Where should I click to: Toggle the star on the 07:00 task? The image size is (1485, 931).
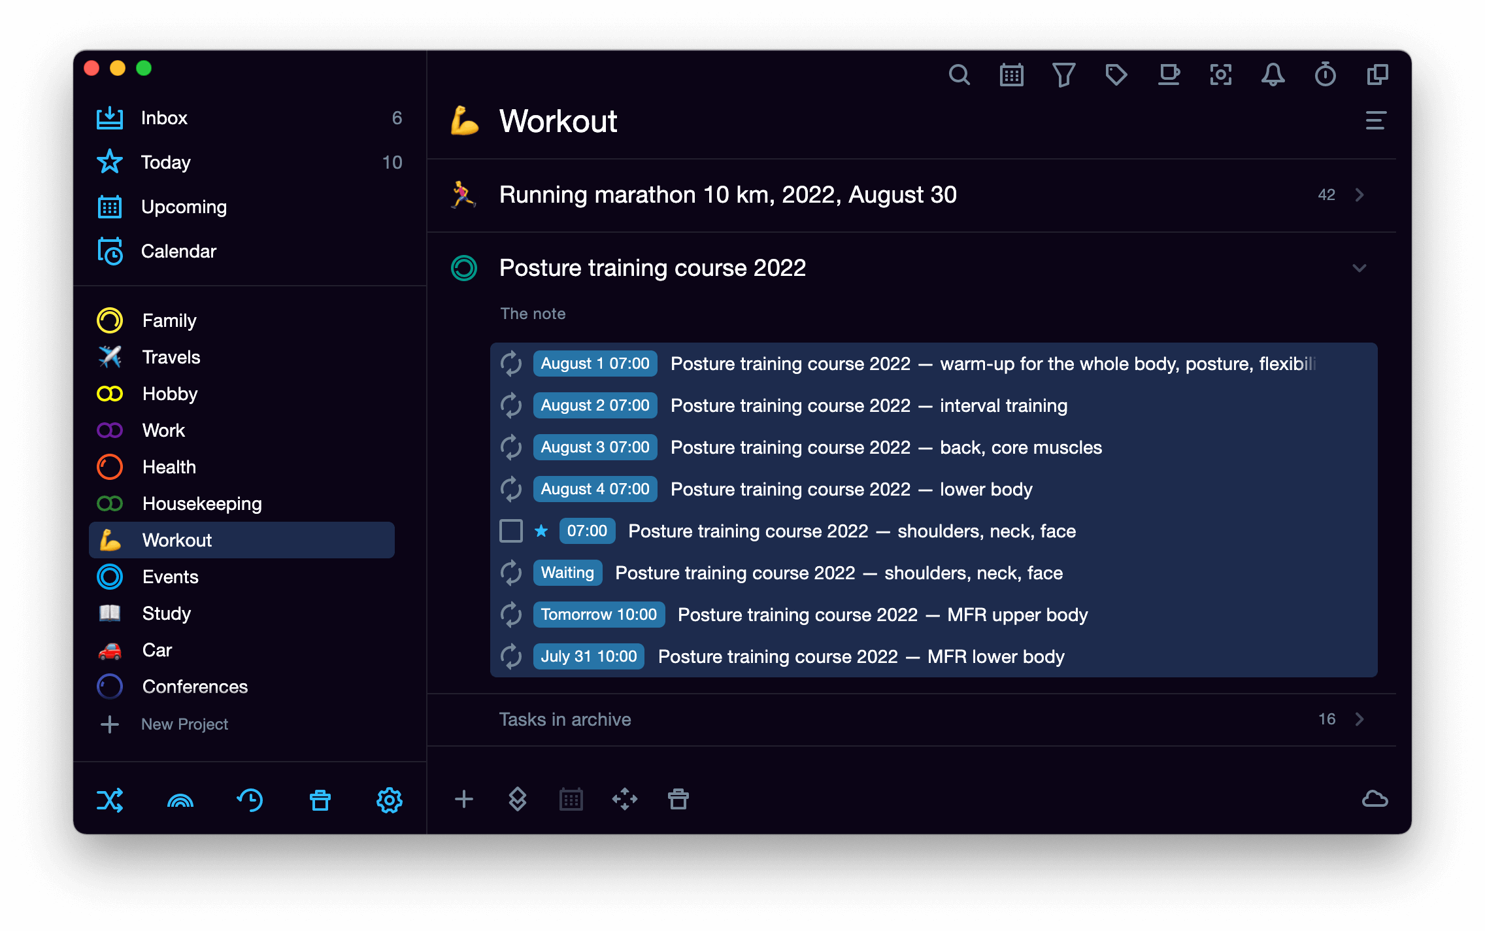tap(541, 531)
